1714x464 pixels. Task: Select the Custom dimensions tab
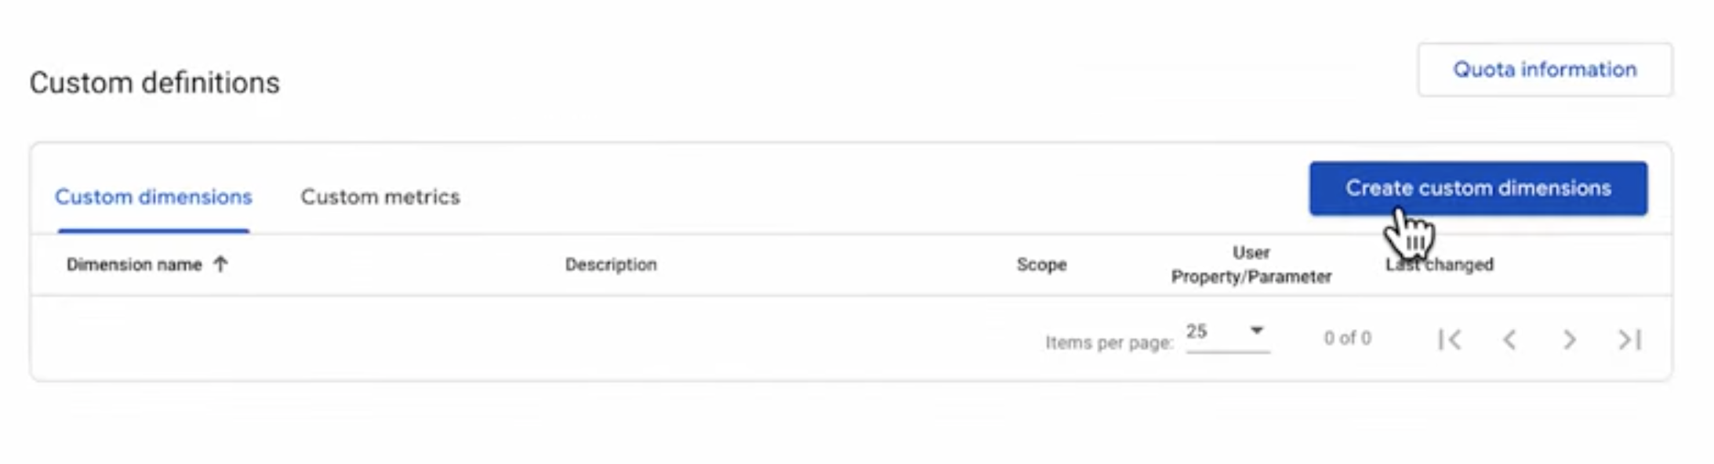pyautogui.click(x=154, y=197)
